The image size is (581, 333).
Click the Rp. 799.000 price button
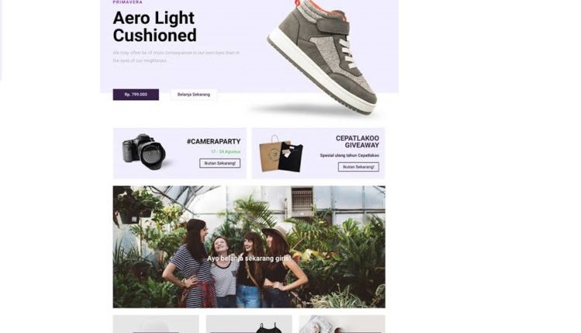coord(136,94)
